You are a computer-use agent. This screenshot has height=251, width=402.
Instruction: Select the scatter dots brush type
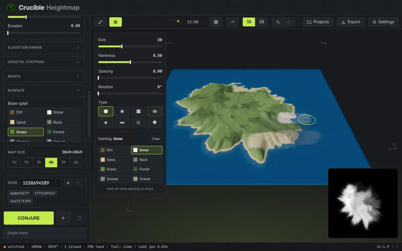tap(139, 123)
